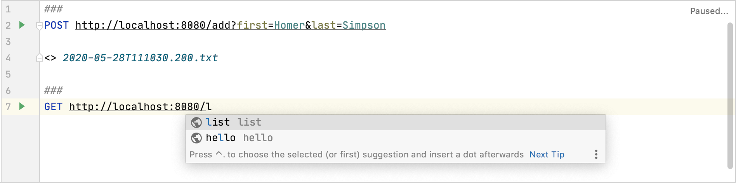Open the POST localhost:8080/add URL
This screenshot has width=736, height=183.
tap(155, 26)
